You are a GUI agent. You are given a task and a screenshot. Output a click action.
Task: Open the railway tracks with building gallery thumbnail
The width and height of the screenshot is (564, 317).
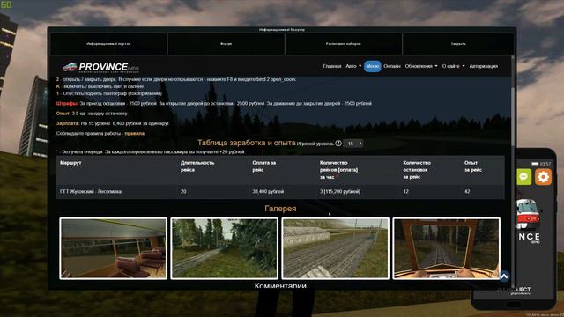(x=335, y=248)
